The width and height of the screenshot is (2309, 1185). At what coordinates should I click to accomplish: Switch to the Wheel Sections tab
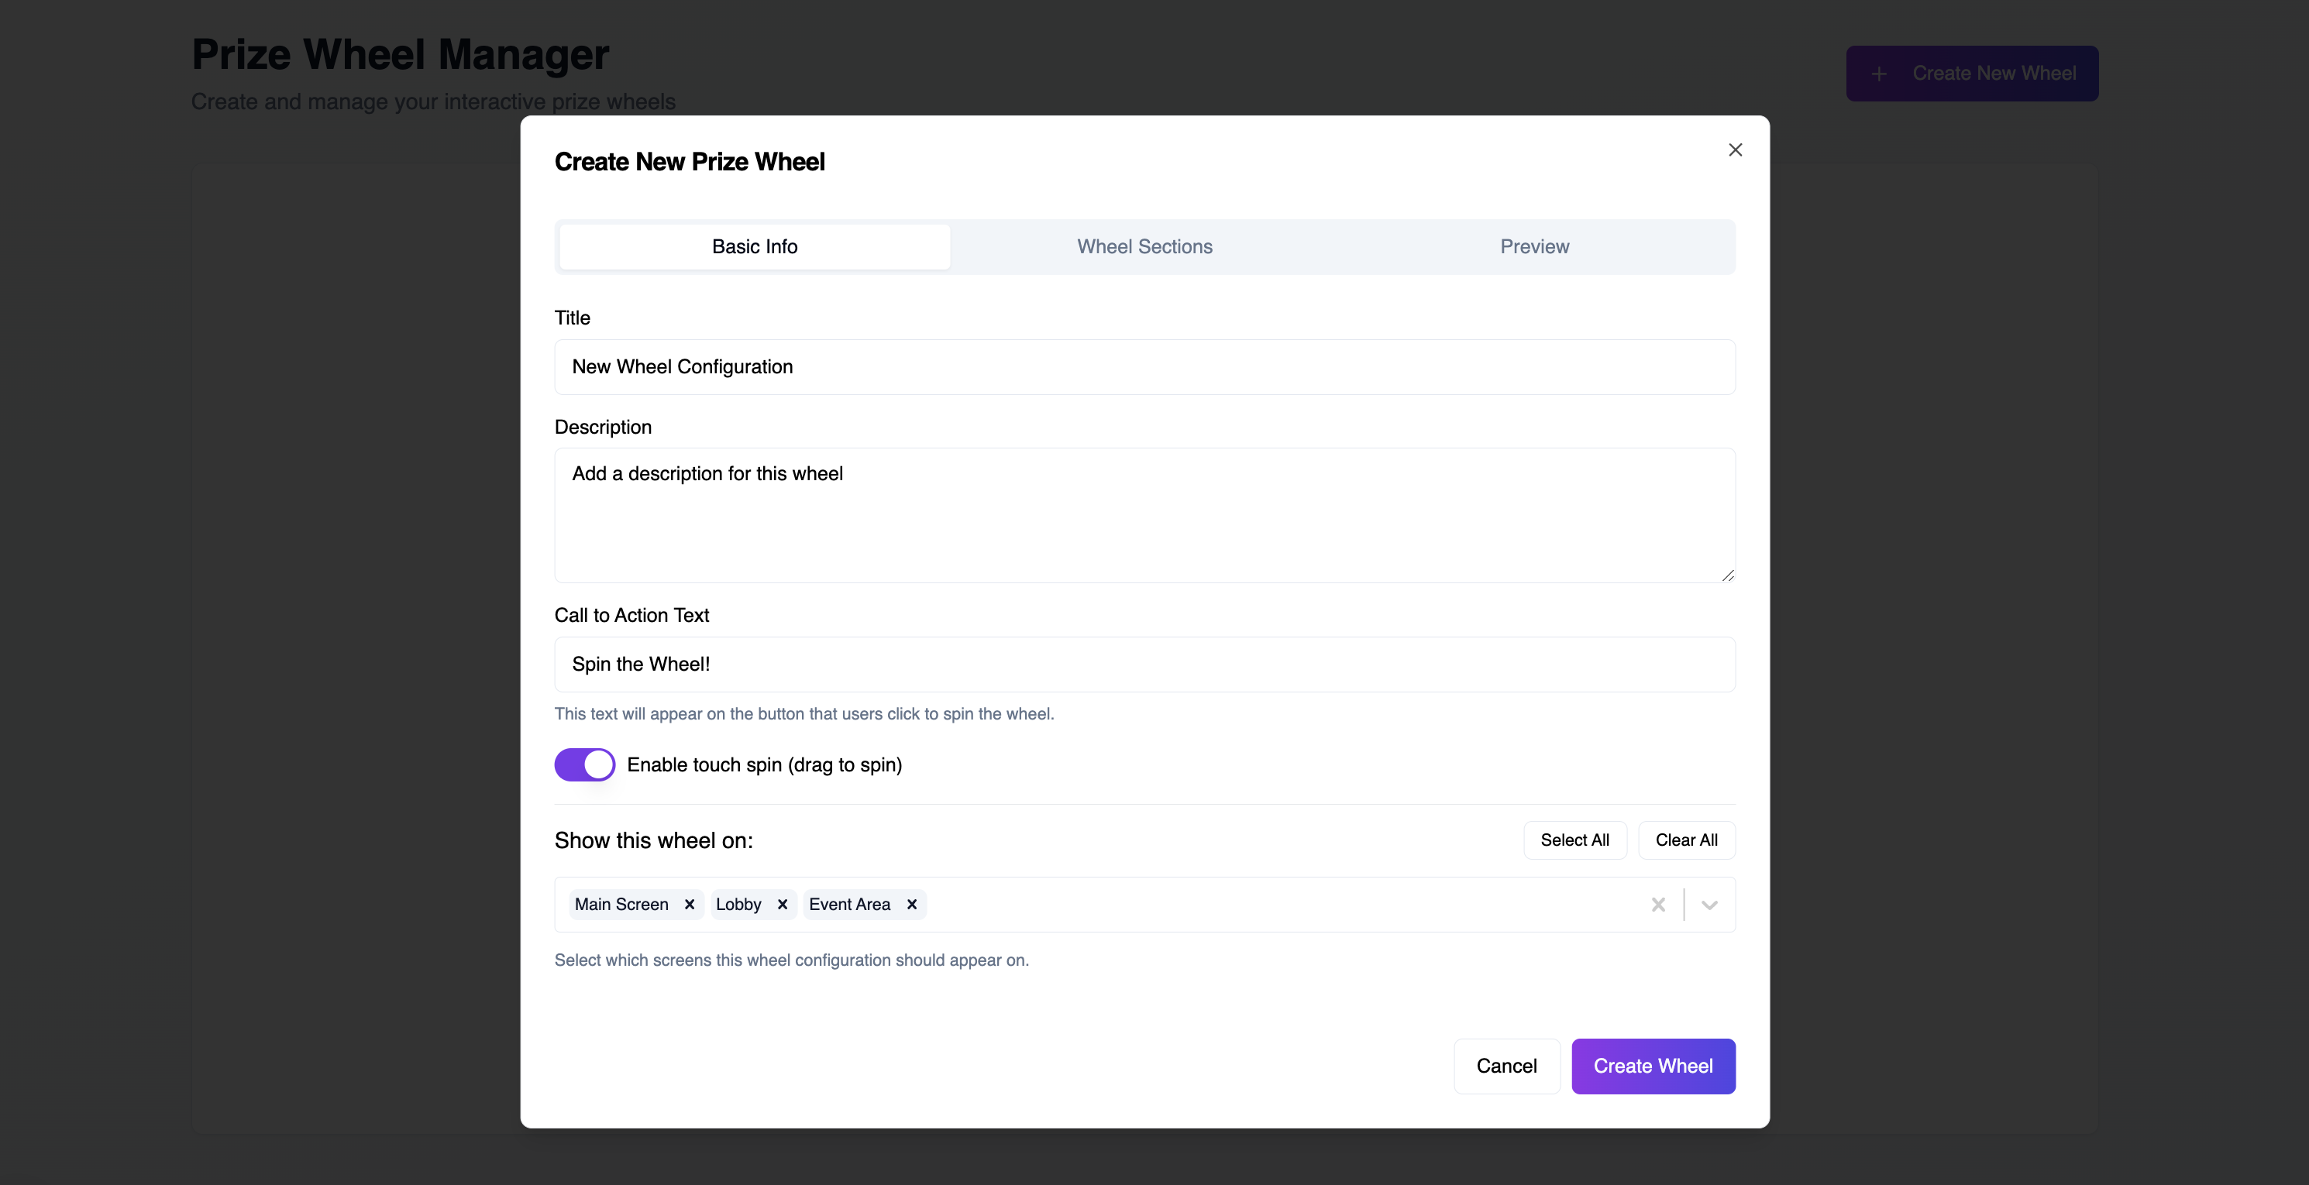coord(1144,246)
